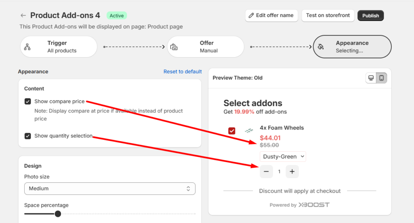Image resolution: width=414 pixels, height=223 pixels.
Task: Deselect the 4x Foam Wheels addon checkbox
Action: pyautogui.click(x=232, y=131)
